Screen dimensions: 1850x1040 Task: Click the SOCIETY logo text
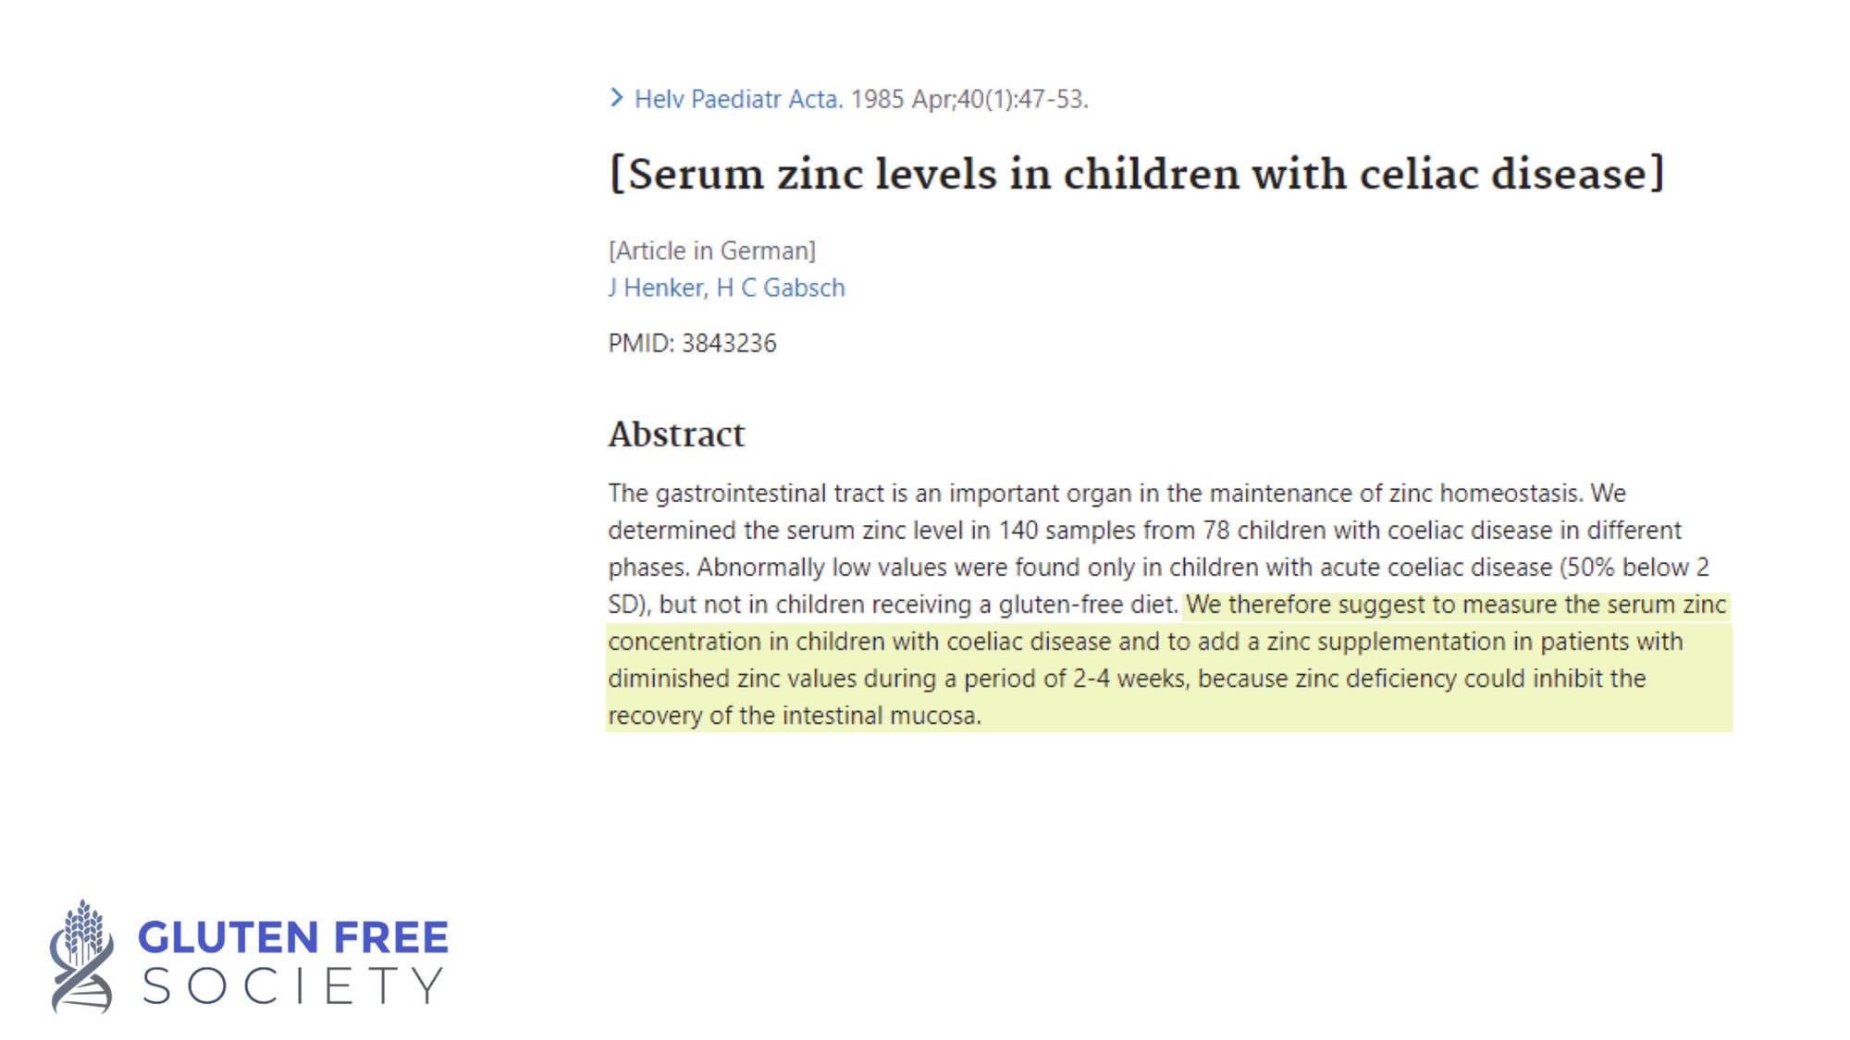293,985
